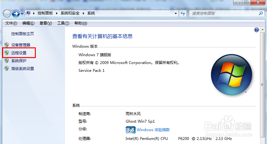Open the 工具(T) menu
The image size is (267, 144).
(63, 23)
